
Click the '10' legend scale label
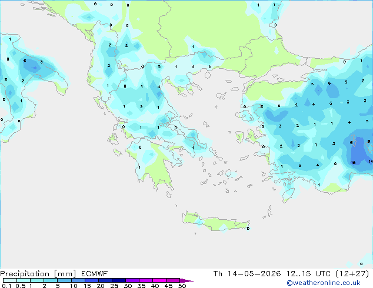coord(74,286)
